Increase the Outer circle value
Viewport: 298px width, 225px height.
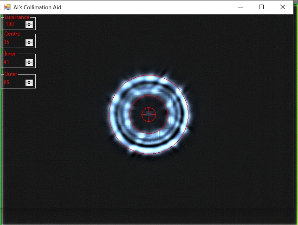coord(29,81)
